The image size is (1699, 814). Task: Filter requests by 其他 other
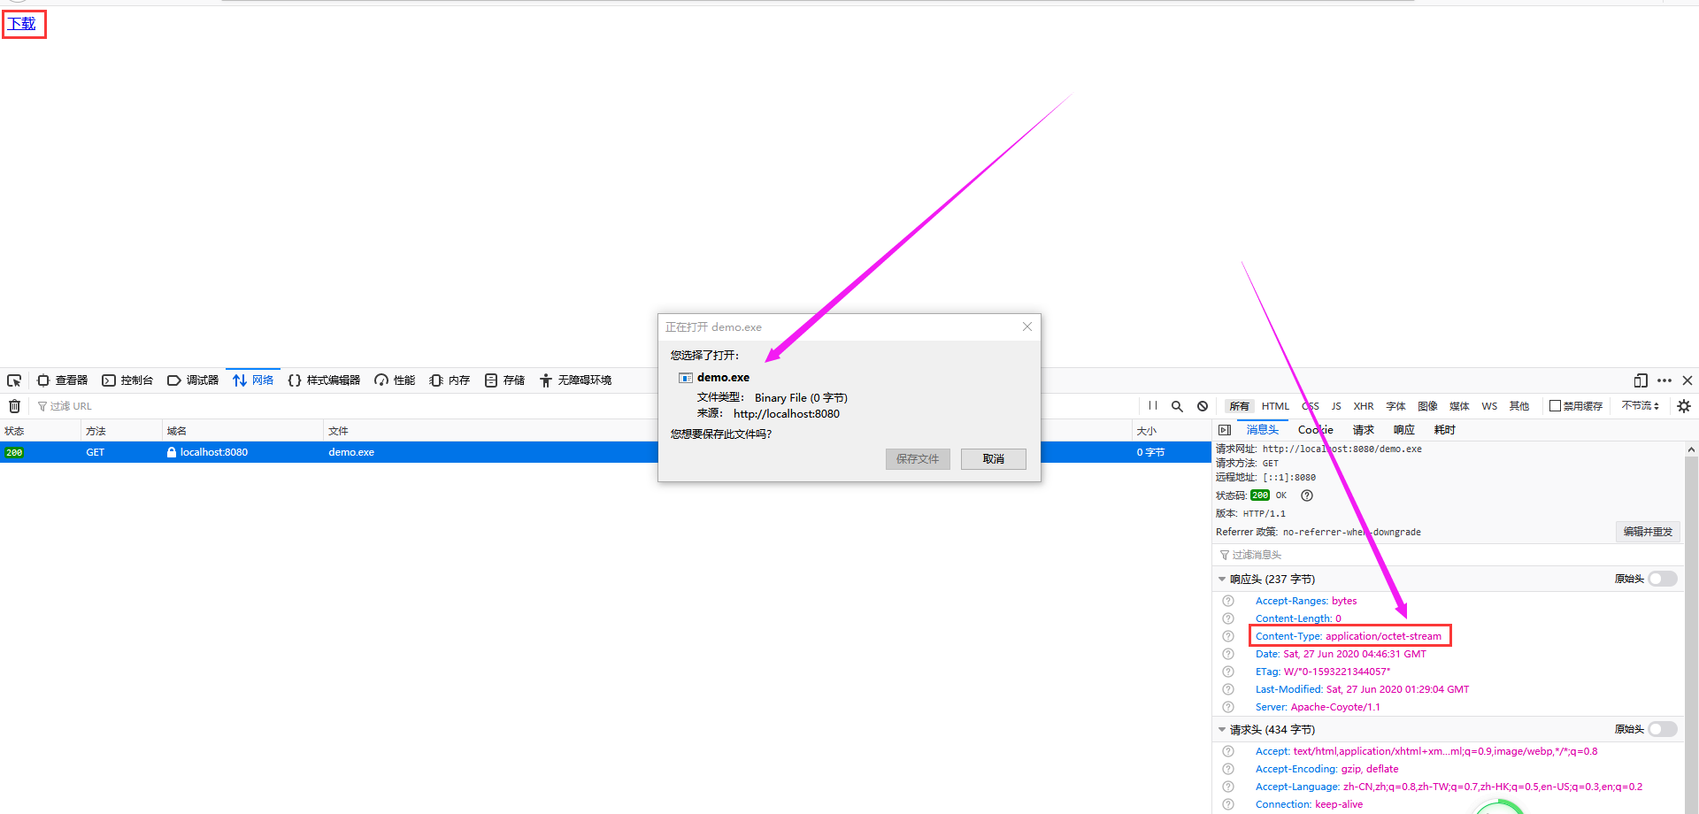(x=1519, y=406)
